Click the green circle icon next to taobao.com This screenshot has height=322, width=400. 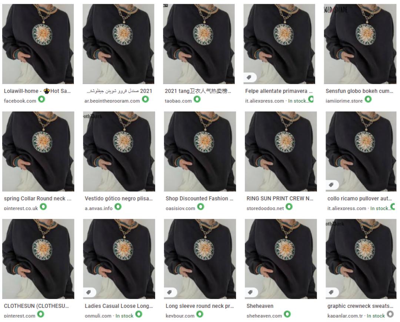pyautogui.click(x=197, y=99)
